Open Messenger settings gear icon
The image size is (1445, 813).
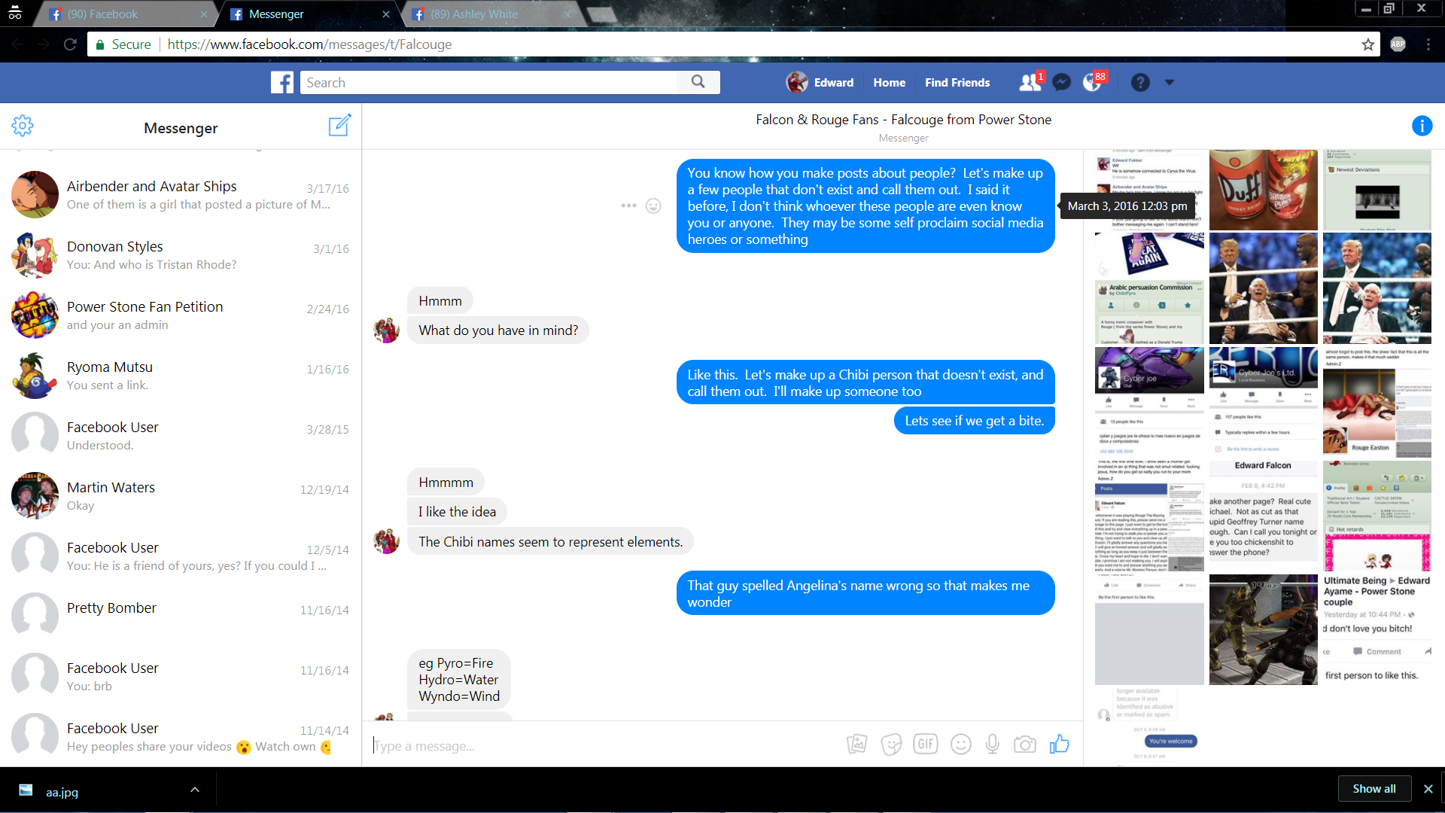(23, 126)
